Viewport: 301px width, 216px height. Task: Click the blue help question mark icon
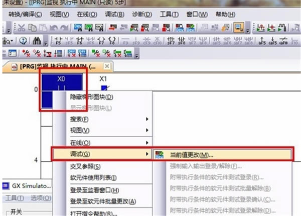click(23, 41)
